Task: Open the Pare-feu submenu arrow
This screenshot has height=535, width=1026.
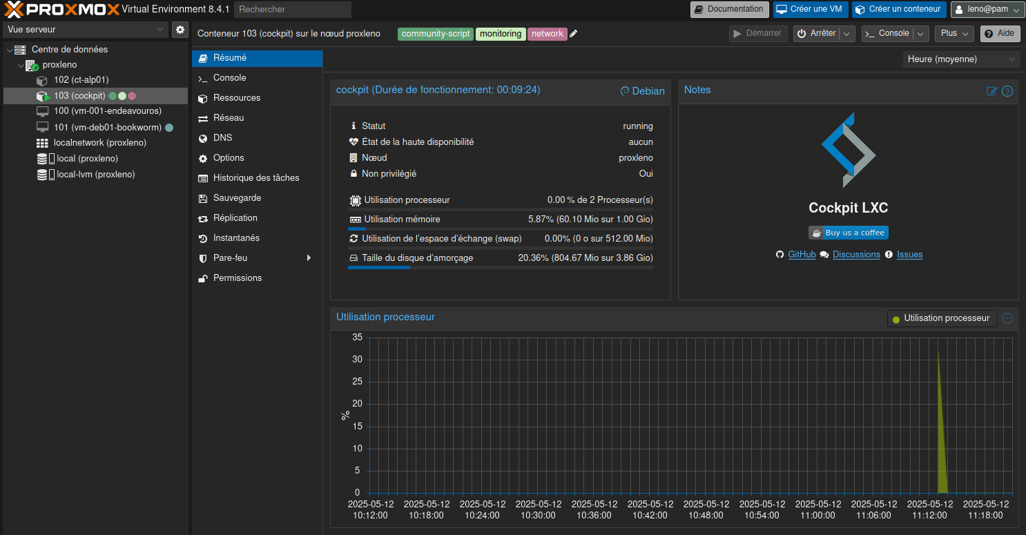Action: [309, 258]
